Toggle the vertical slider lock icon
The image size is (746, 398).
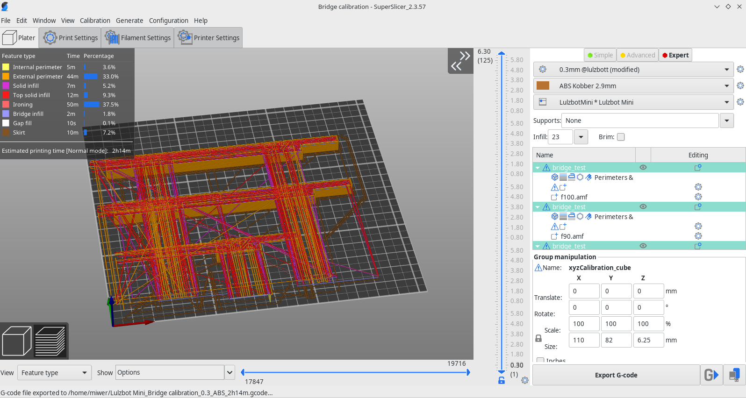[x=502, y=380]
